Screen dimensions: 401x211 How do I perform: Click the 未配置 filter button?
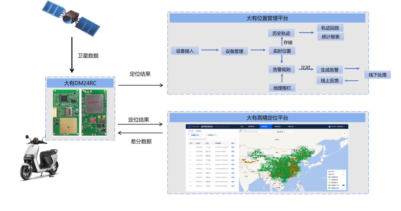pyautogui.click(x=211, y=135)
